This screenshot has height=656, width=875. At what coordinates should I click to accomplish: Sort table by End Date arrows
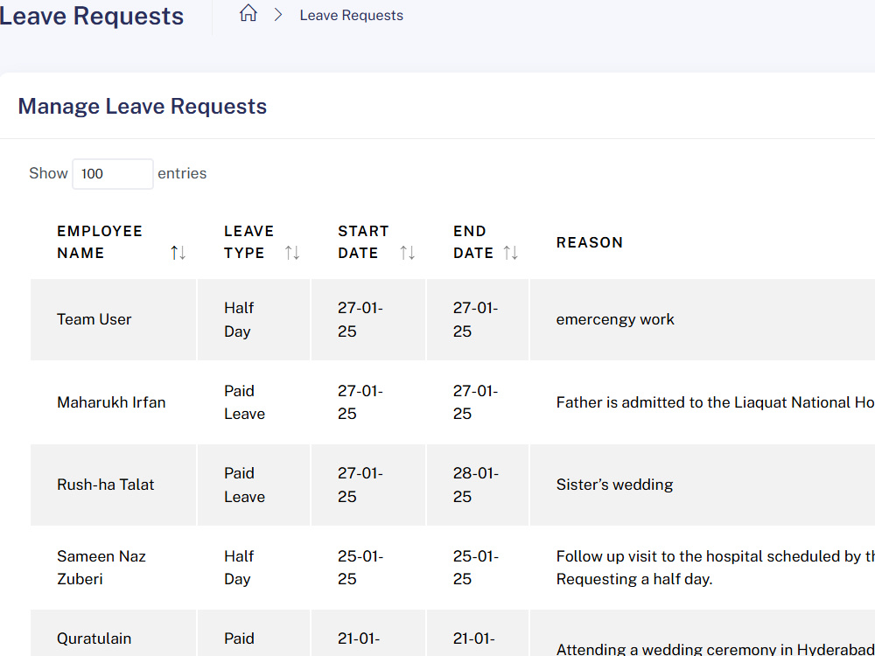[x=511, y=253]
